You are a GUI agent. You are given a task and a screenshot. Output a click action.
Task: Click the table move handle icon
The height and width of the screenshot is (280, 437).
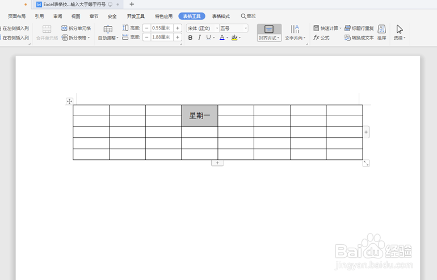point(69,101)
